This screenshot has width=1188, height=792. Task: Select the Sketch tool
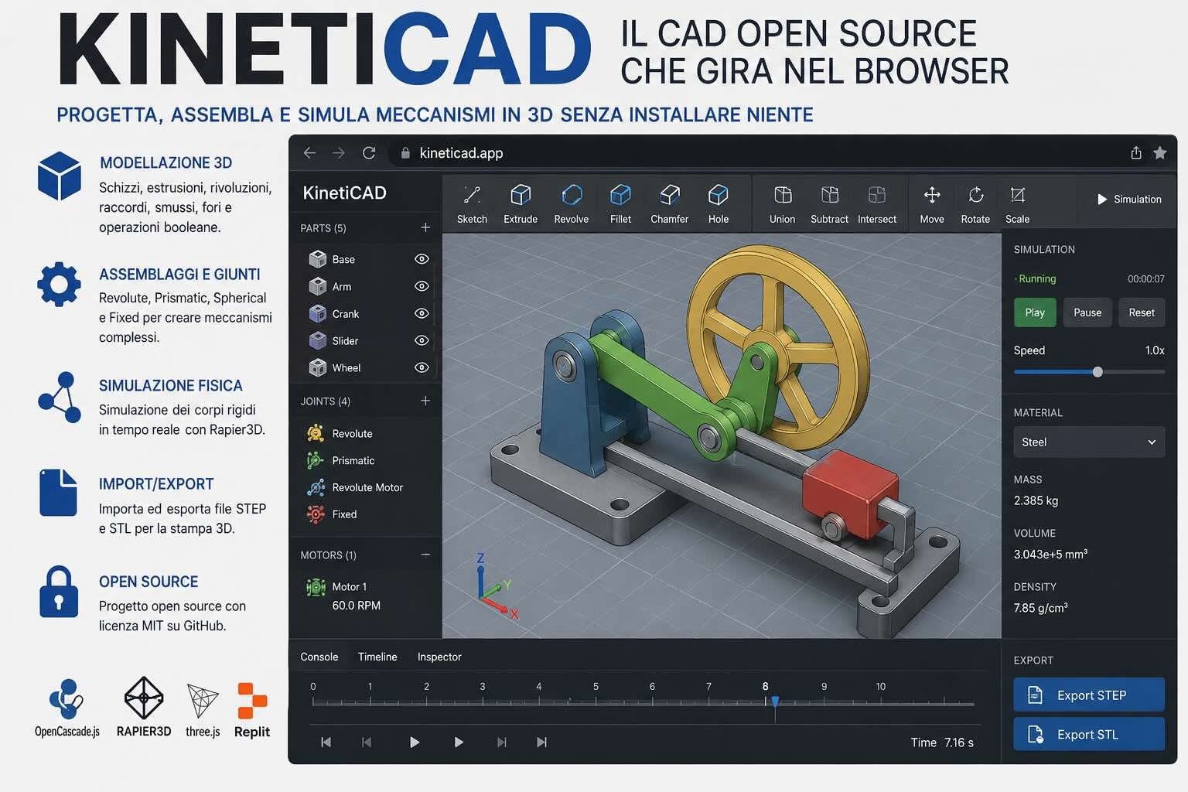click(472, 204)
